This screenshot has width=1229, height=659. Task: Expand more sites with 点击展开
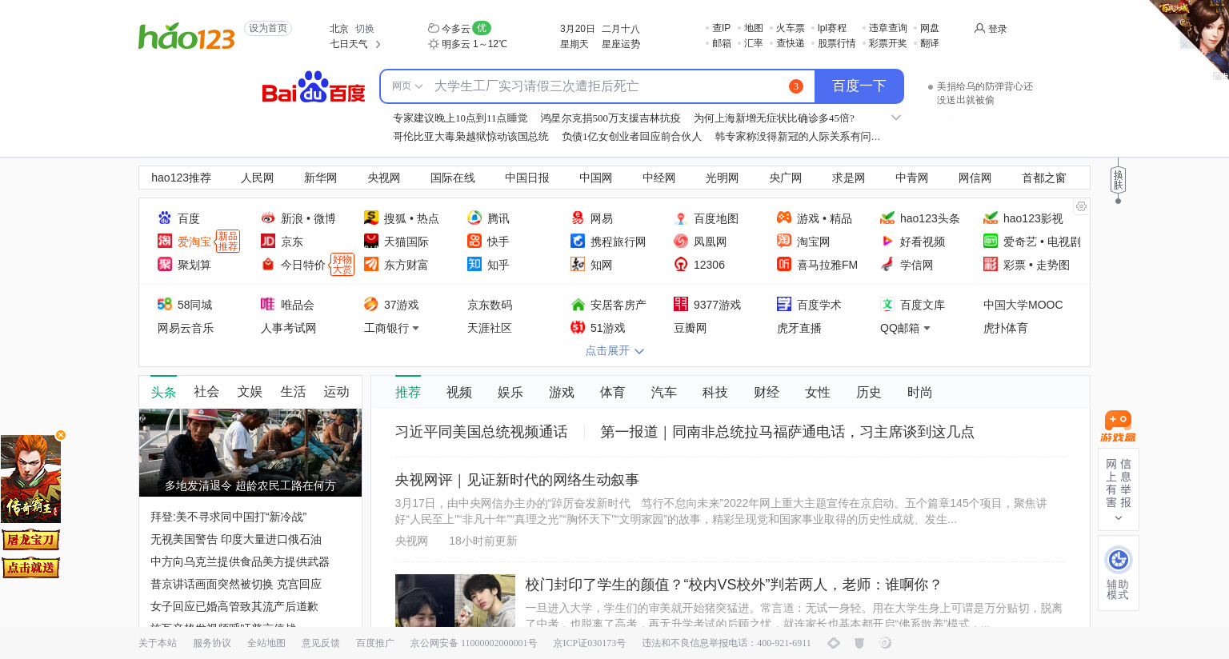[x=614, y=350]
